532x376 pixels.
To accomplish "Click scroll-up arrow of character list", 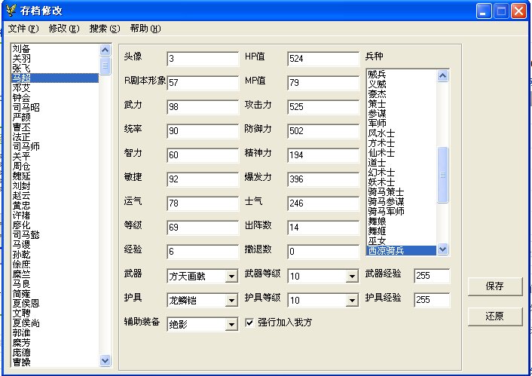I will click(x=105, y=50).
